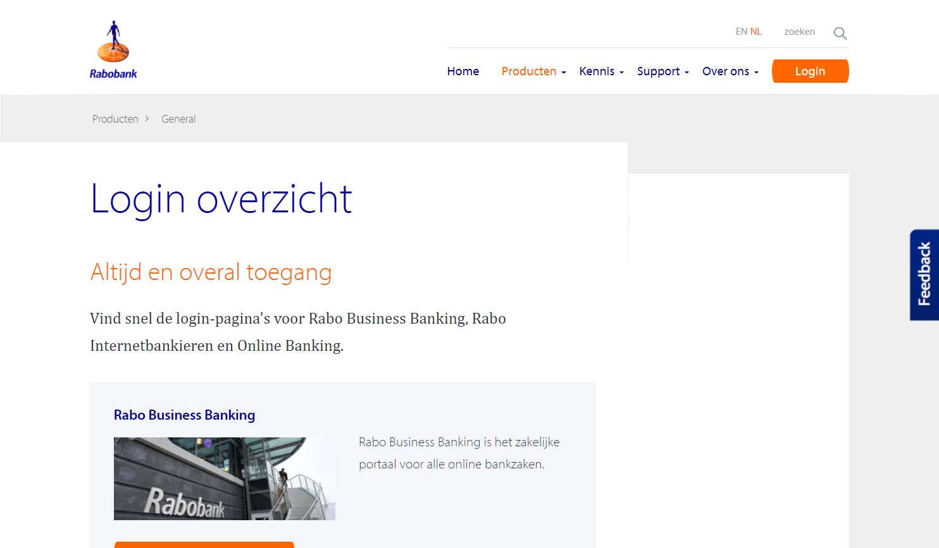Click Producten in the breadcrumb trail
Screen dimensions: 939x548
115,119
